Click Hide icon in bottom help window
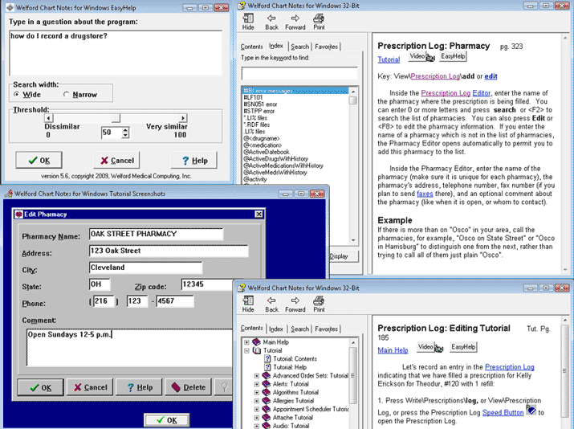 pos(248,300)
